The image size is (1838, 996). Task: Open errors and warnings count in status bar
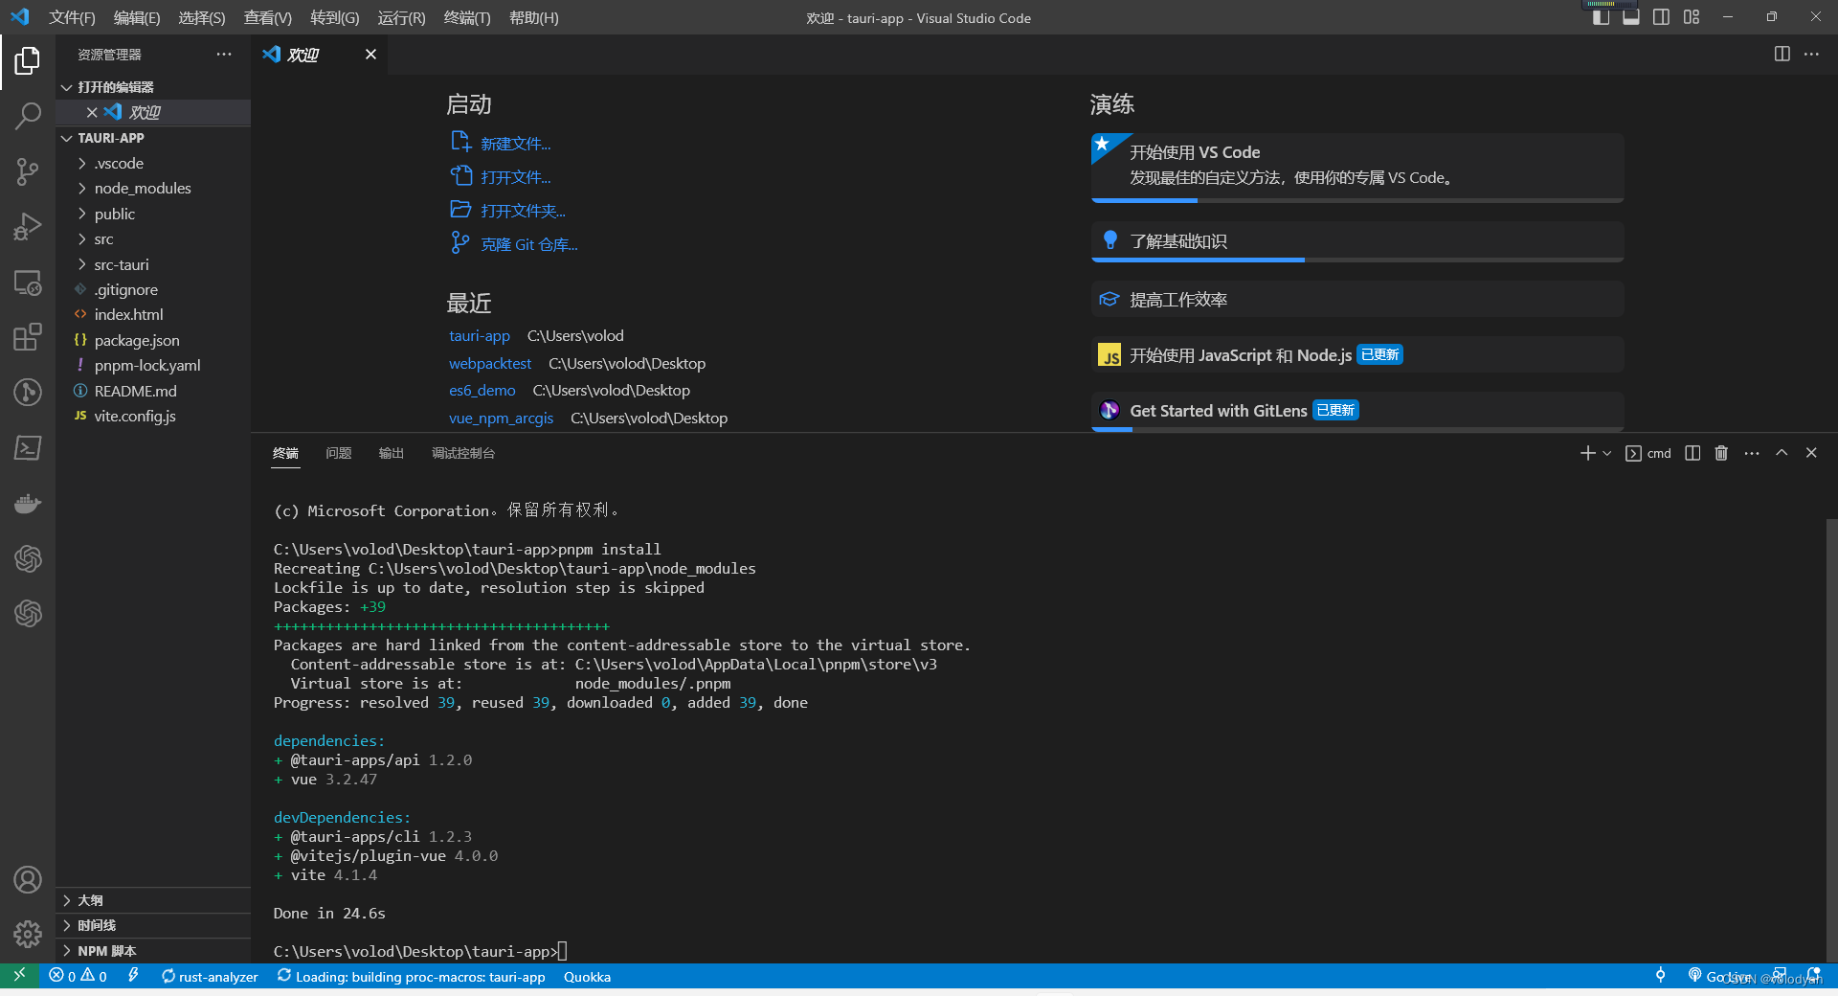78,977
